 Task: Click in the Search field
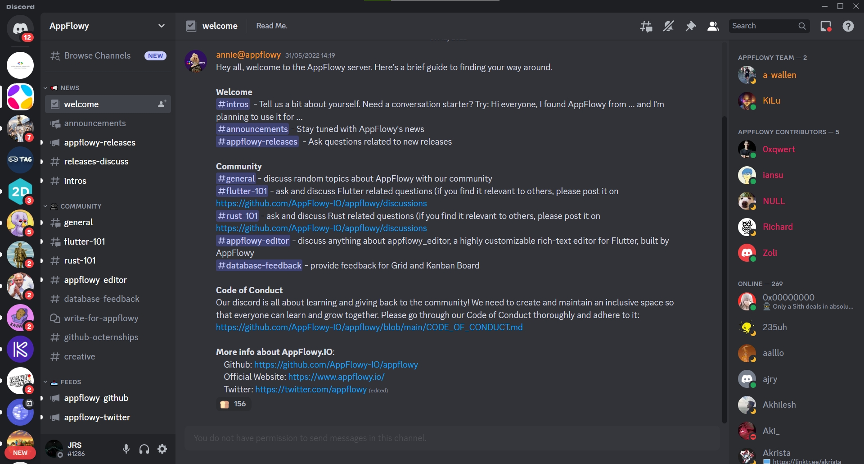coord(763,26)
